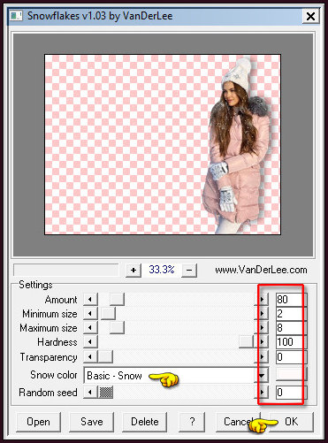
Task: Open help with the question mark button
Action: [192, 422]
